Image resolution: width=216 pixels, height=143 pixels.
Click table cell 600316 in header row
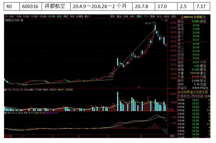coord(31,6)
